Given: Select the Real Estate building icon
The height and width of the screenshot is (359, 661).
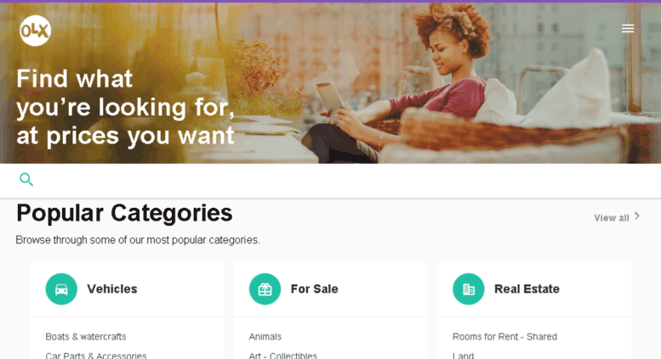Looking at the screenshot, I should 469,289.
